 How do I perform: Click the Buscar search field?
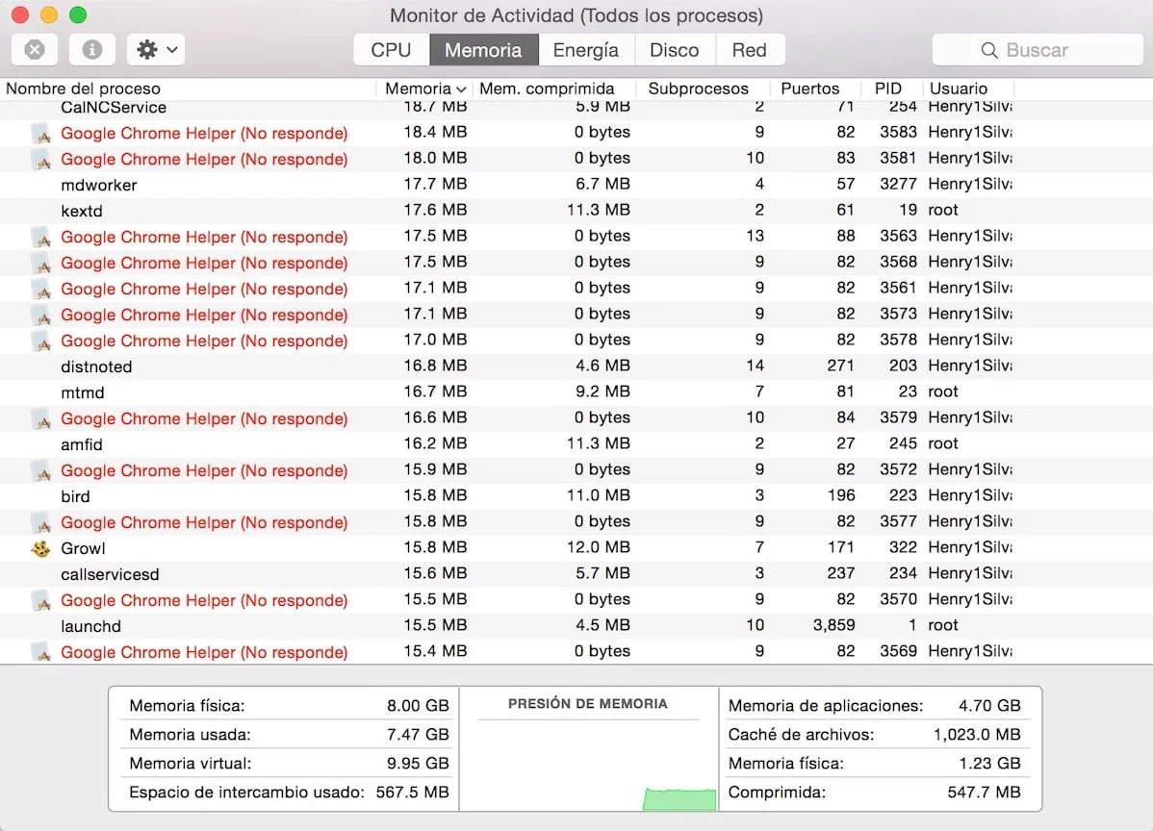1037,50
